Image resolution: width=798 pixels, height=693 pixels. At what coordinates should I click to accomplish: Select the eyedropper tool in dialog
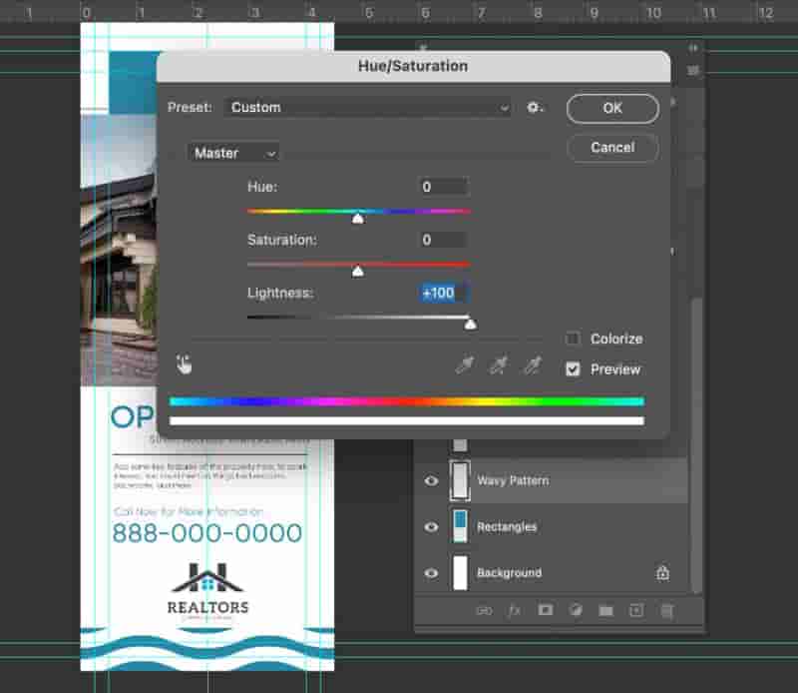coord(465,364)
